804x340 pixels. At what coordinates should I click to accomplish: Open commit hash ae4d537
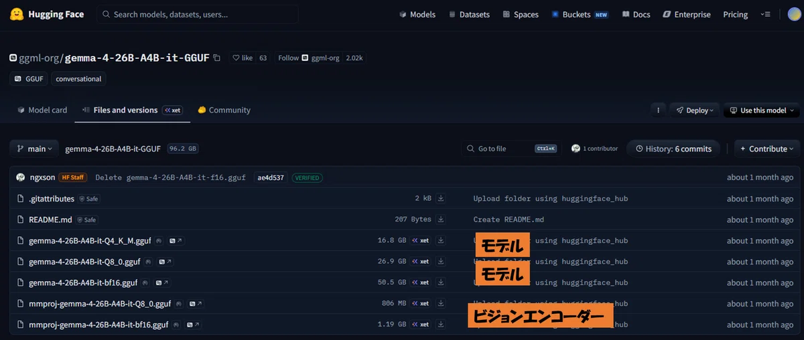[270, 178]
